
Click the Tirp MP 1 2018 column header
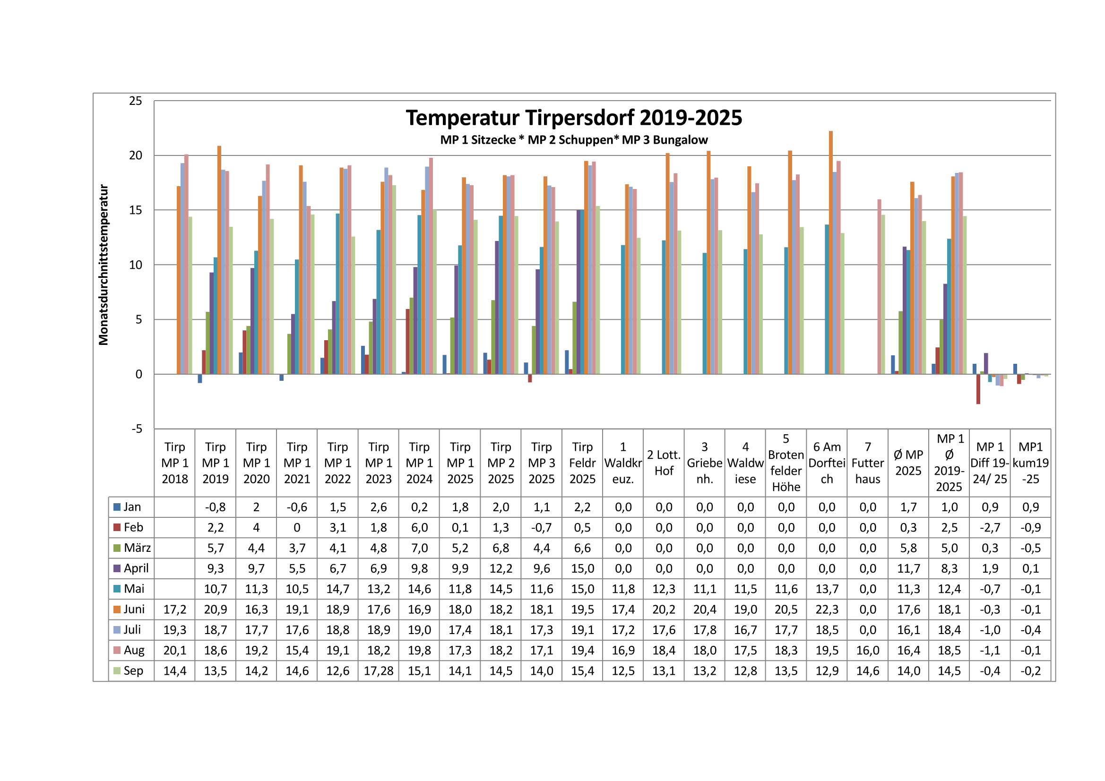pyautogui.click(x=175, y=463)
